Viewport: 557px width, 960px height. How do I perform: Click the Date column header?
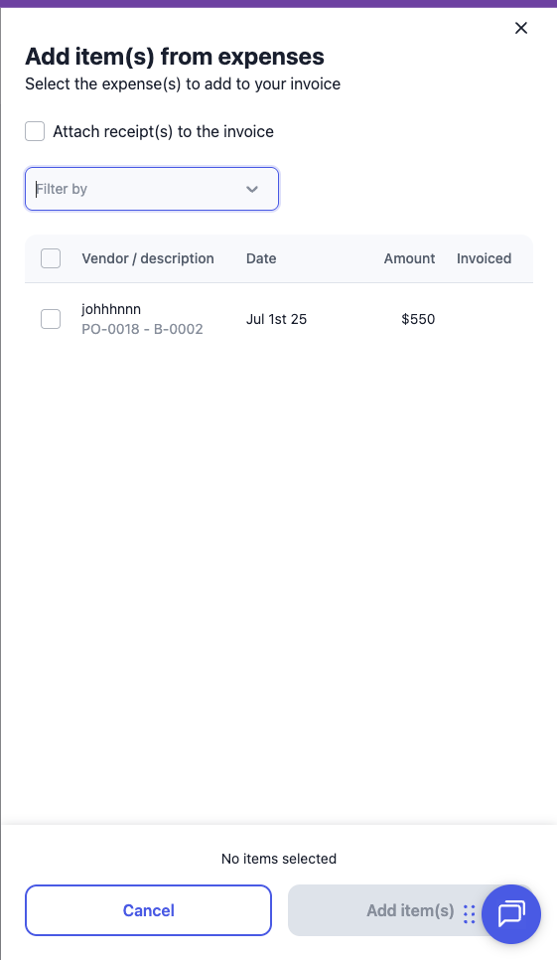click(261, 258)
